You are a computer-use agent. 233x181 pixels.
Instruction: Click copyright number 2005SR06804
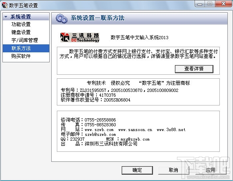[x=117, y=100]
